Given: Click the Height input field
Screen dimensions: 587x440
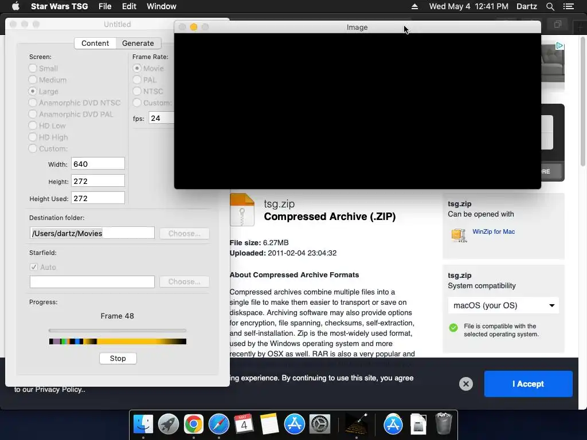Looking at the screenshot, I should click(98, 181).
